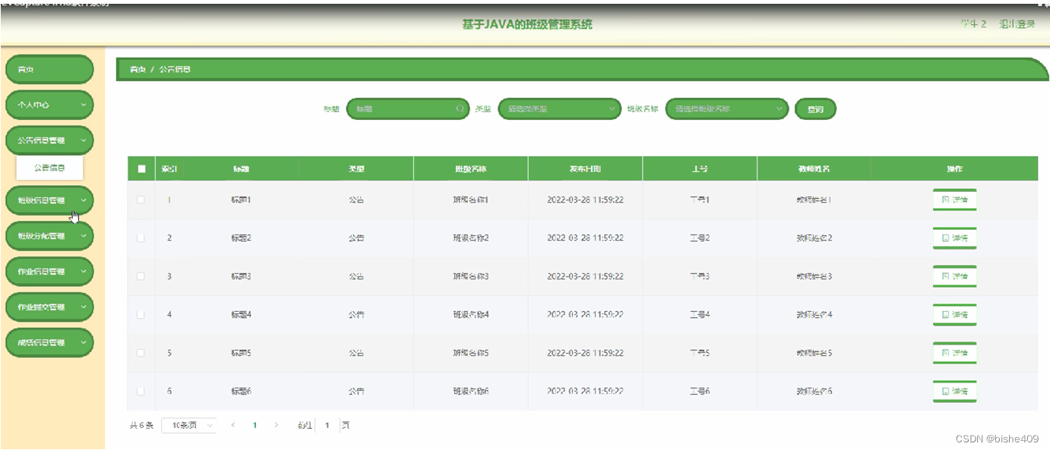
Task: Open the 班级名称 filter dropdown
Action: click(727, 109)
